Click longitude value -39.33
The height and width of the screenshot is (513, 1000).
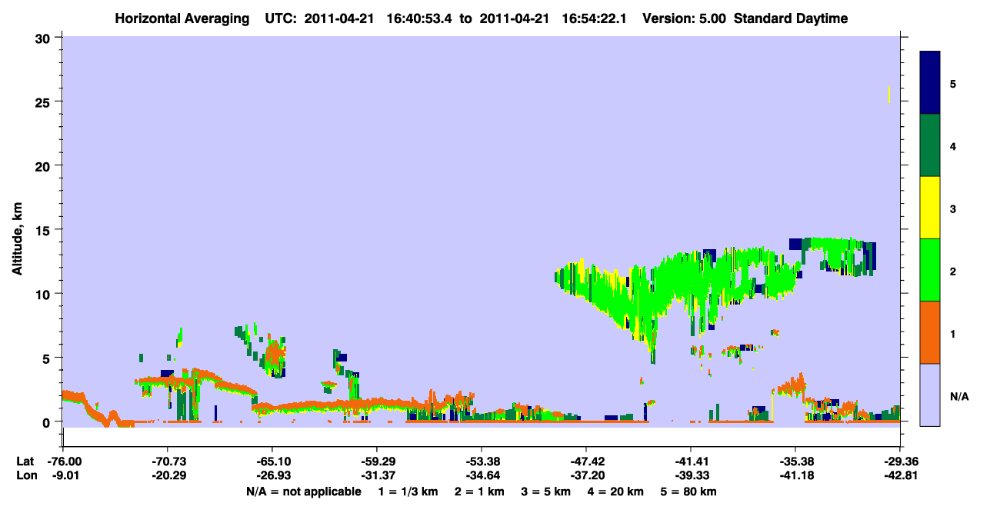coord(691,475)
